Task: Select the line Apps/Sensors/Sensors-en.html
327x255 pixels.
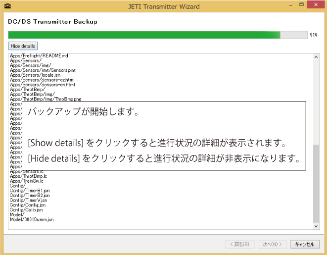Action: point(43,85)
